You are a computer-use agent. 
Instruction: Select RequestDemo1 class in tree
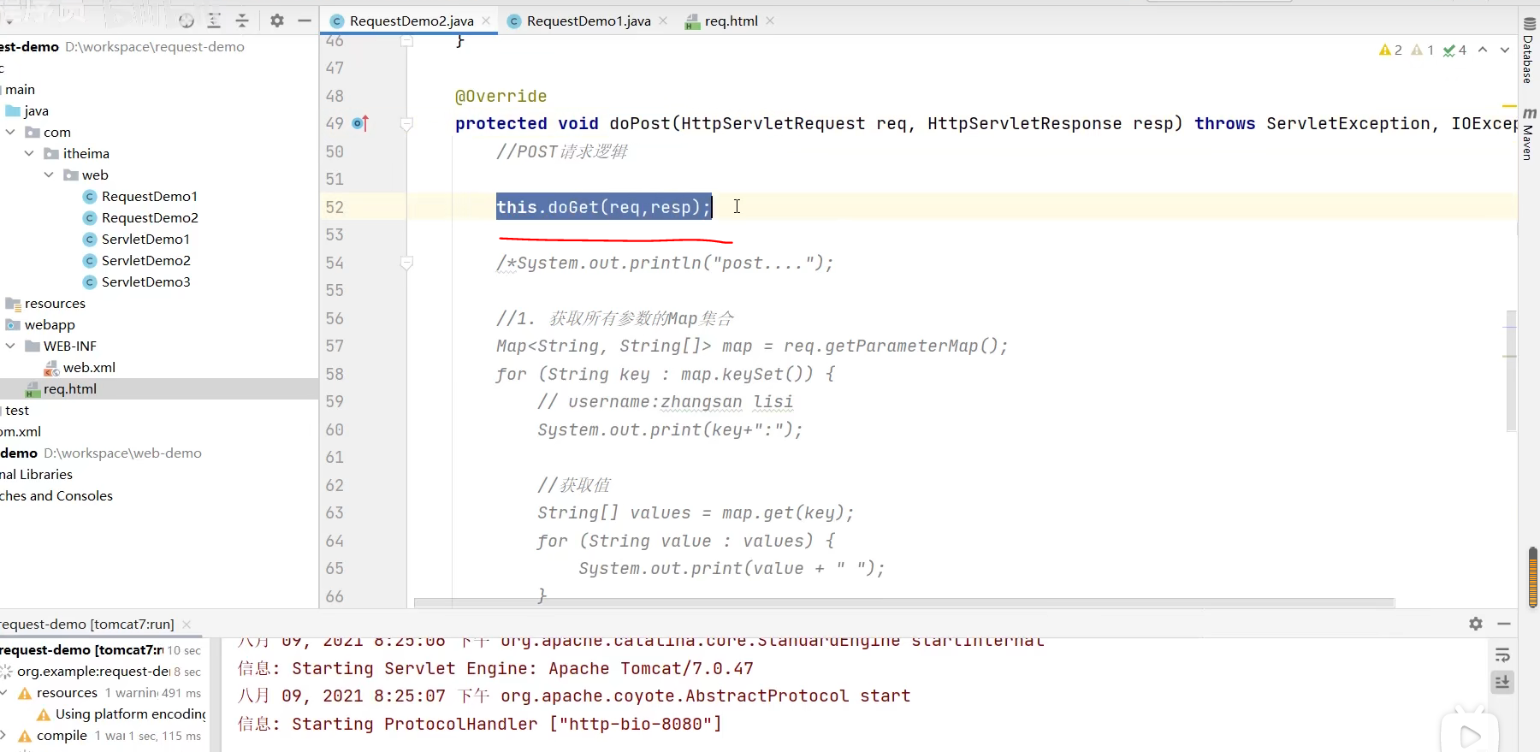[x=149, y=196]
